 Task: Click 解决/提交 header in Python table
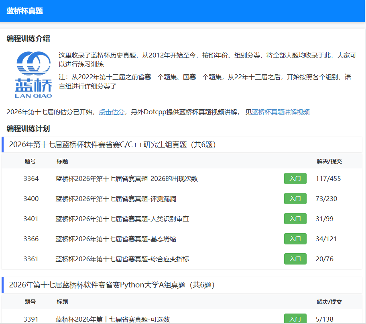click(329, 302)
